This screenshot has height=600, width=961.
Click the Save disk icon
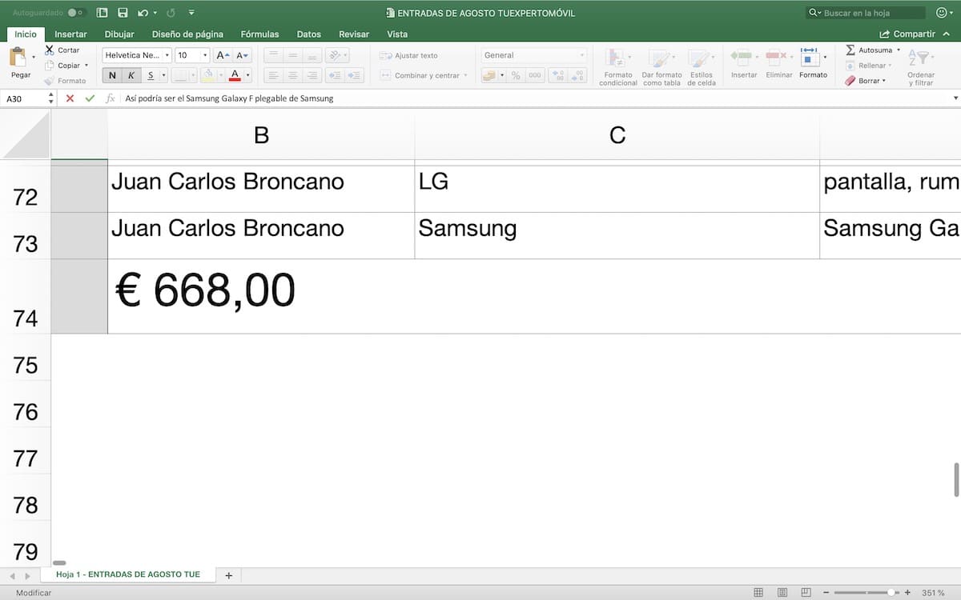tap(123, 13)
